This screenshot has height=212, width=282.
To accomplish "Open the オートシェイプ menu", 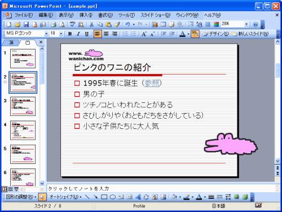I will (x=65, y=197).
